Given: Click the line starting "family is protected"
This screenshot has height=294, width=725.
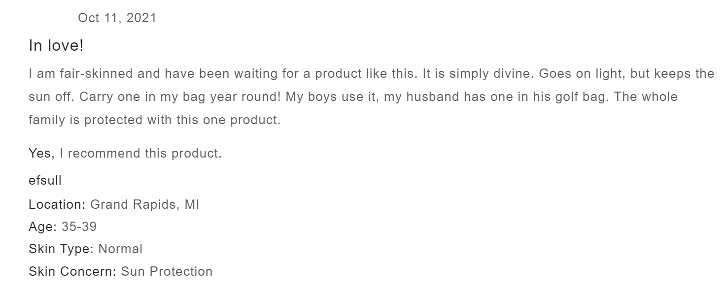Looking at the screenshot, I should coord(154,120).
